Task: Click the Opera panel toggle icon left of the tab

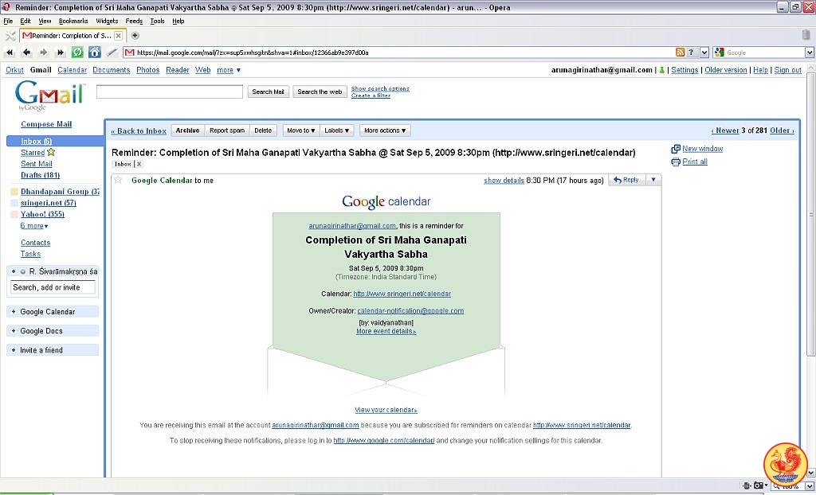Action: pos(10,36)
